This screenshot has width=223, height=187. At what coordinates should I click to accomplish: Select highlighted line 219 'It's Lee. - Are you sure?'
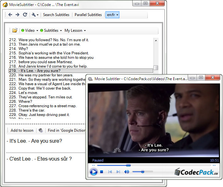pyautogui.click(x=81, y=71)
